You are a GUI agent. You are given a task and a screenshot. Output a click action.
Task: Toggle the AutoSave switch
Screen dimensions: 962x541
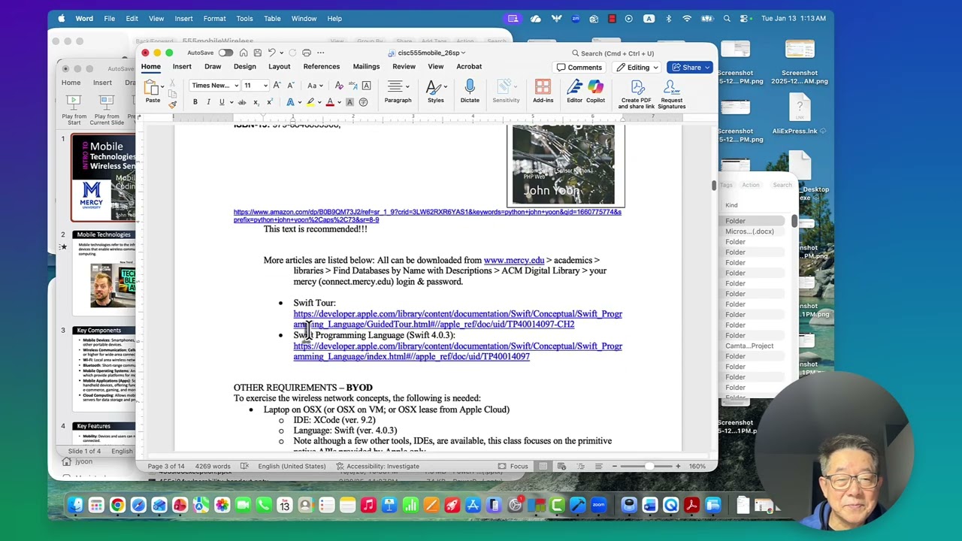tap(225, 53)
